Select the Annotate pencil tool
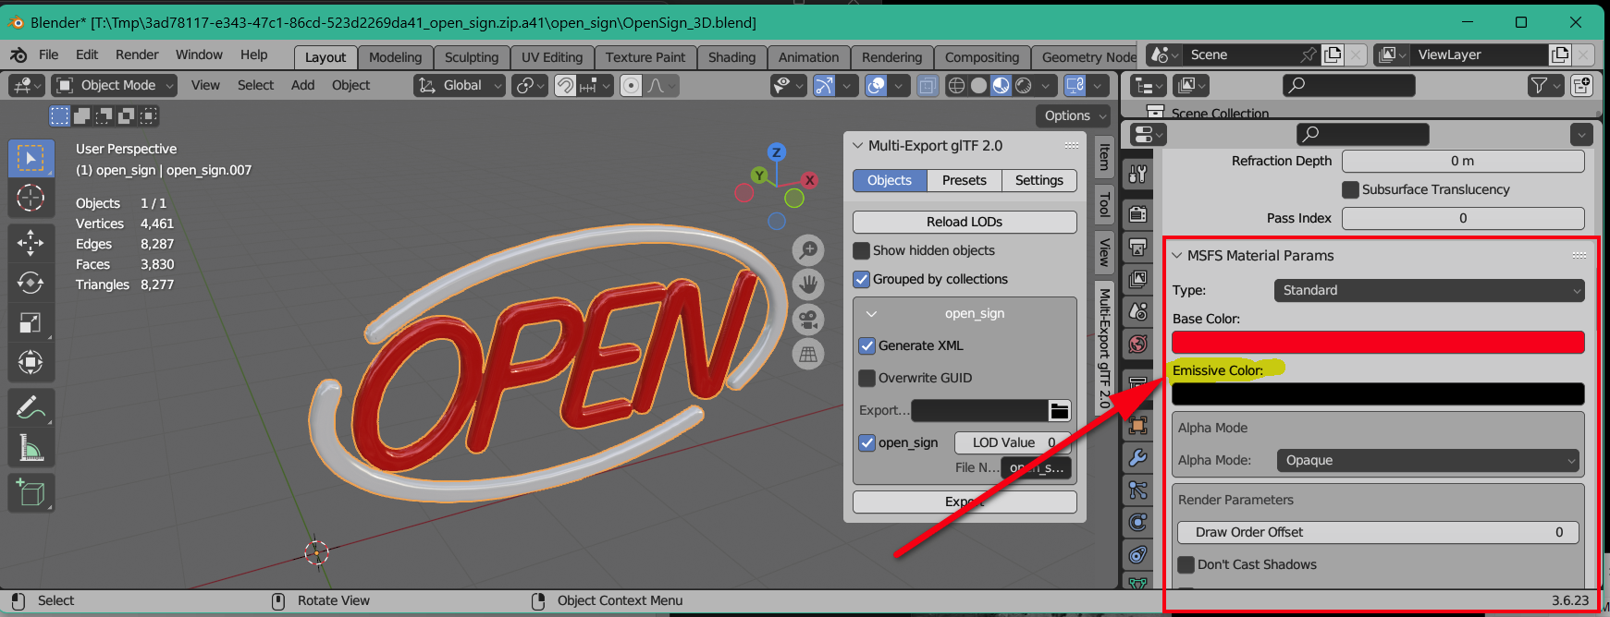Image resolution: width=1610 pixels, height=617 pixels. point(31,407)
